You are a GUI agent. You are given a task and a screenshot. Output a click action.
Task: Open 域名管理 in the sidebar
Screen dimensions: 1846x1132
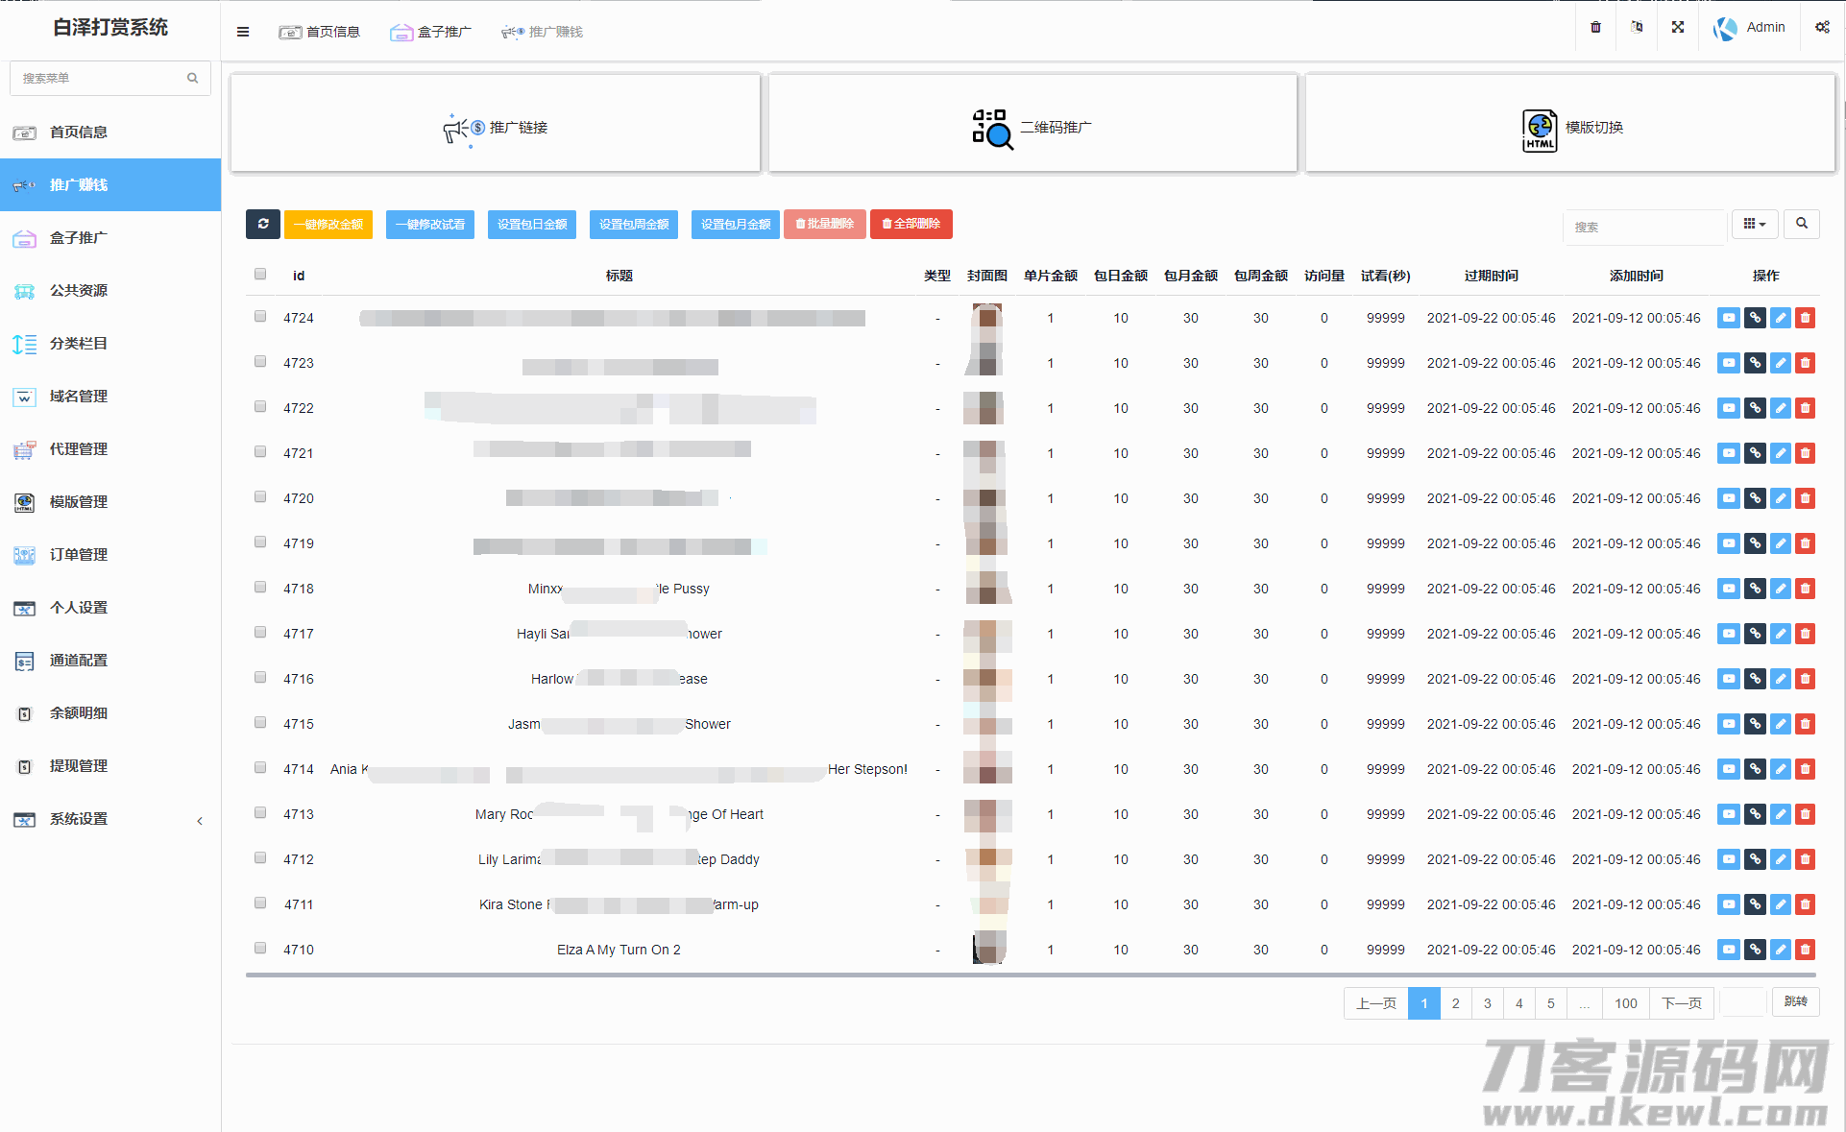pyautogui.click(x=79, y=397)
